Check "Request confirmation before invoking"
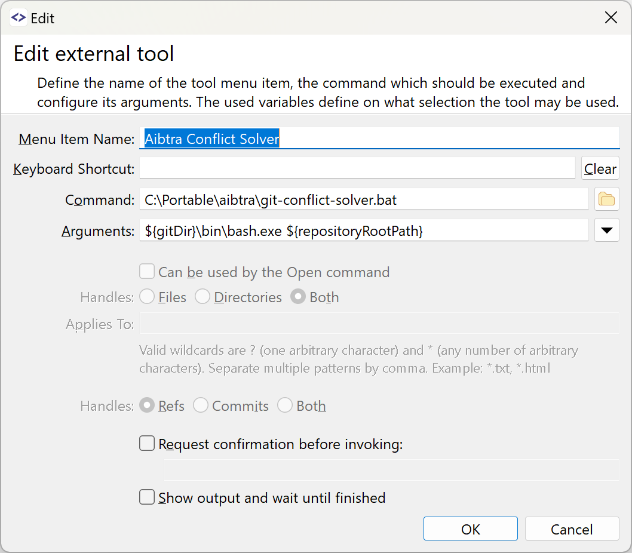Image resolution: width=632 pixels, height=553 pixels. [x=147, y=443]
